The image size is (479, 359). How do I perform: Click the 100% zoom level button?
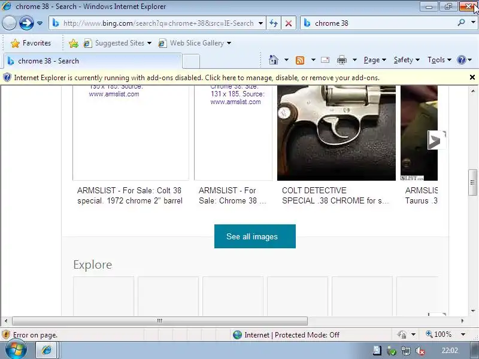point(439,334)
